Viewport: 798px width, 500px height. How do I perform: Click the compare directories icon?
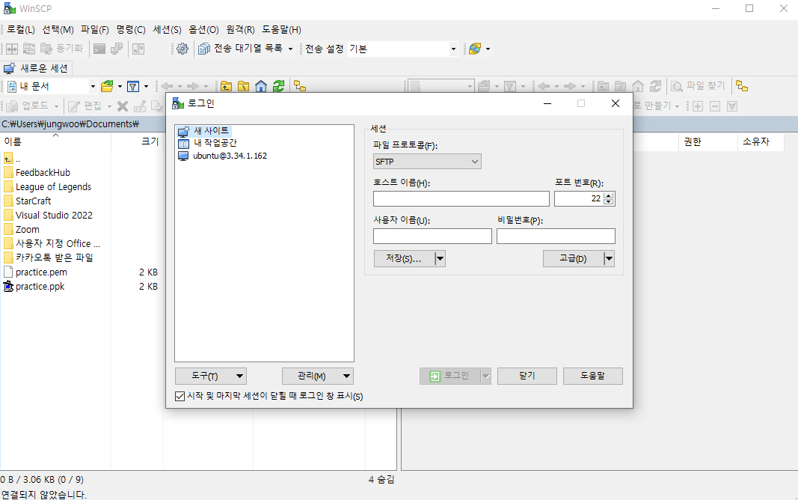[x=12, y=49]
